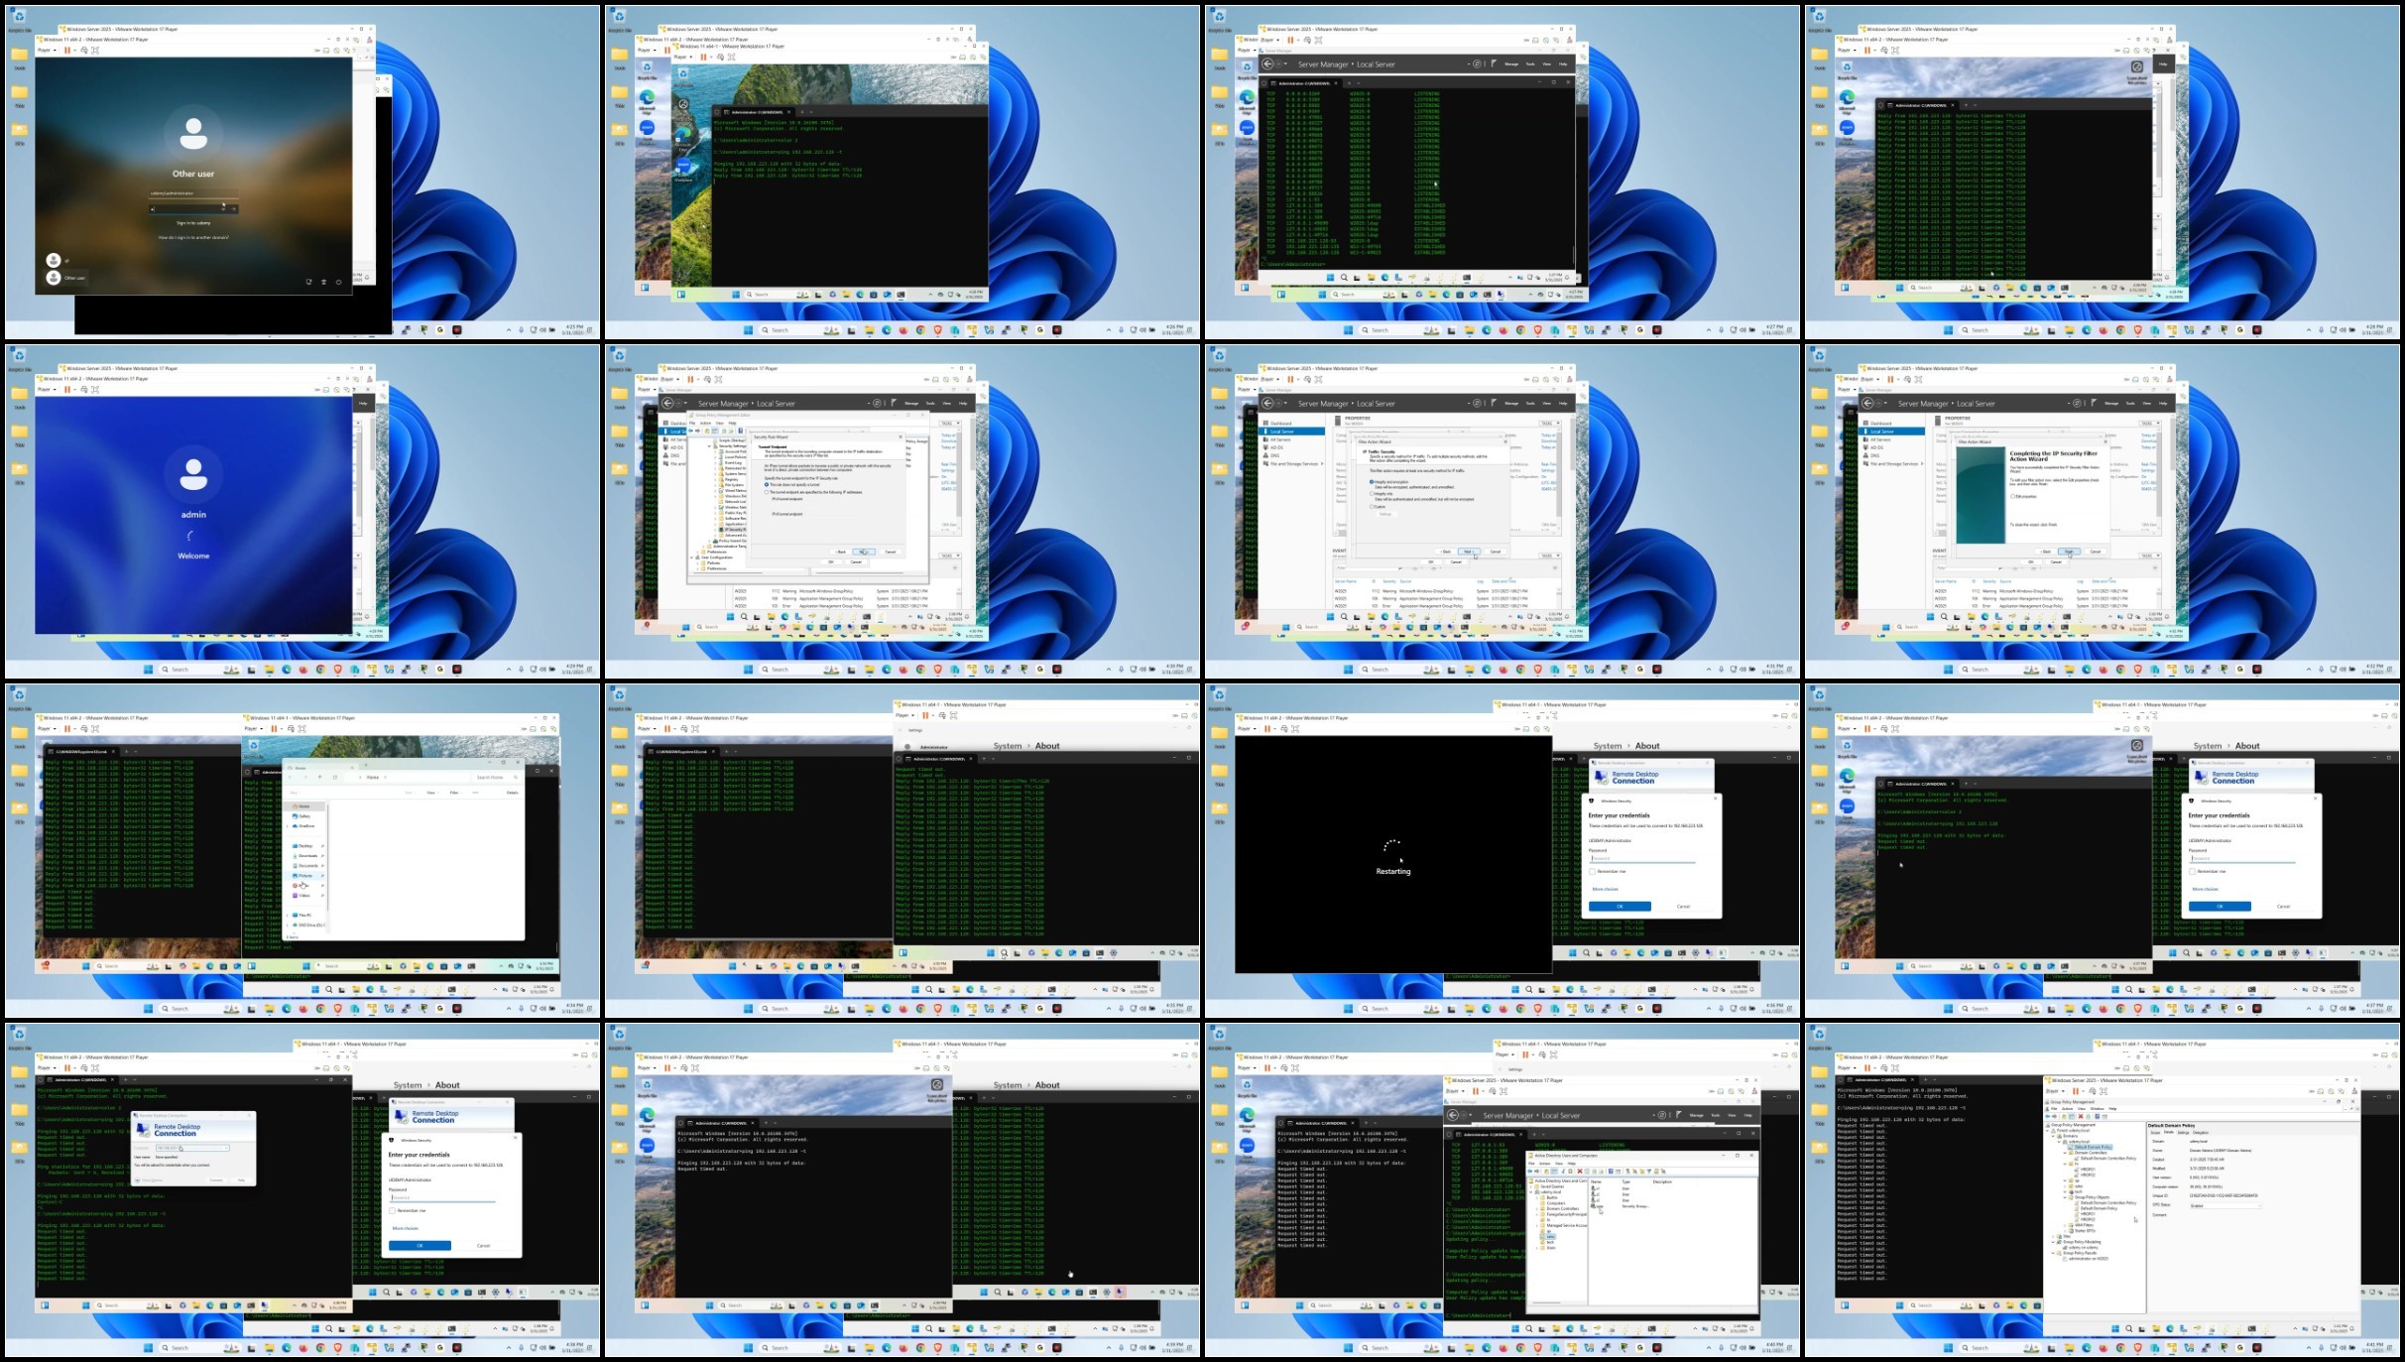Enter VMware full screen via toolbar icon in 'Restarting' frame
Viewport: 2405px width, 1362px height.
(x=1296, y=728)
